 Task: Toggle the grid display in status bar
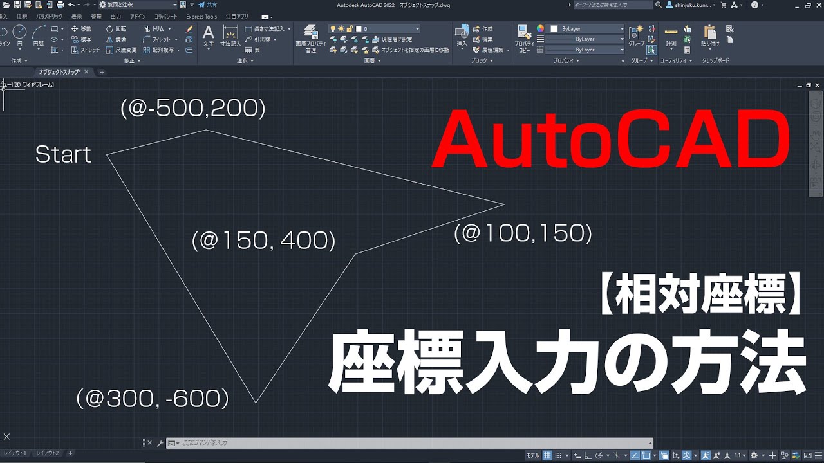coord(548,455)
